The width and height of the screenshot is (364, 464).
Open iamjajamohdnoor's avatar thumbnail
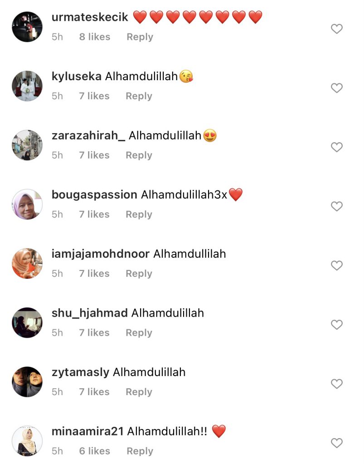tap(27, 263)
